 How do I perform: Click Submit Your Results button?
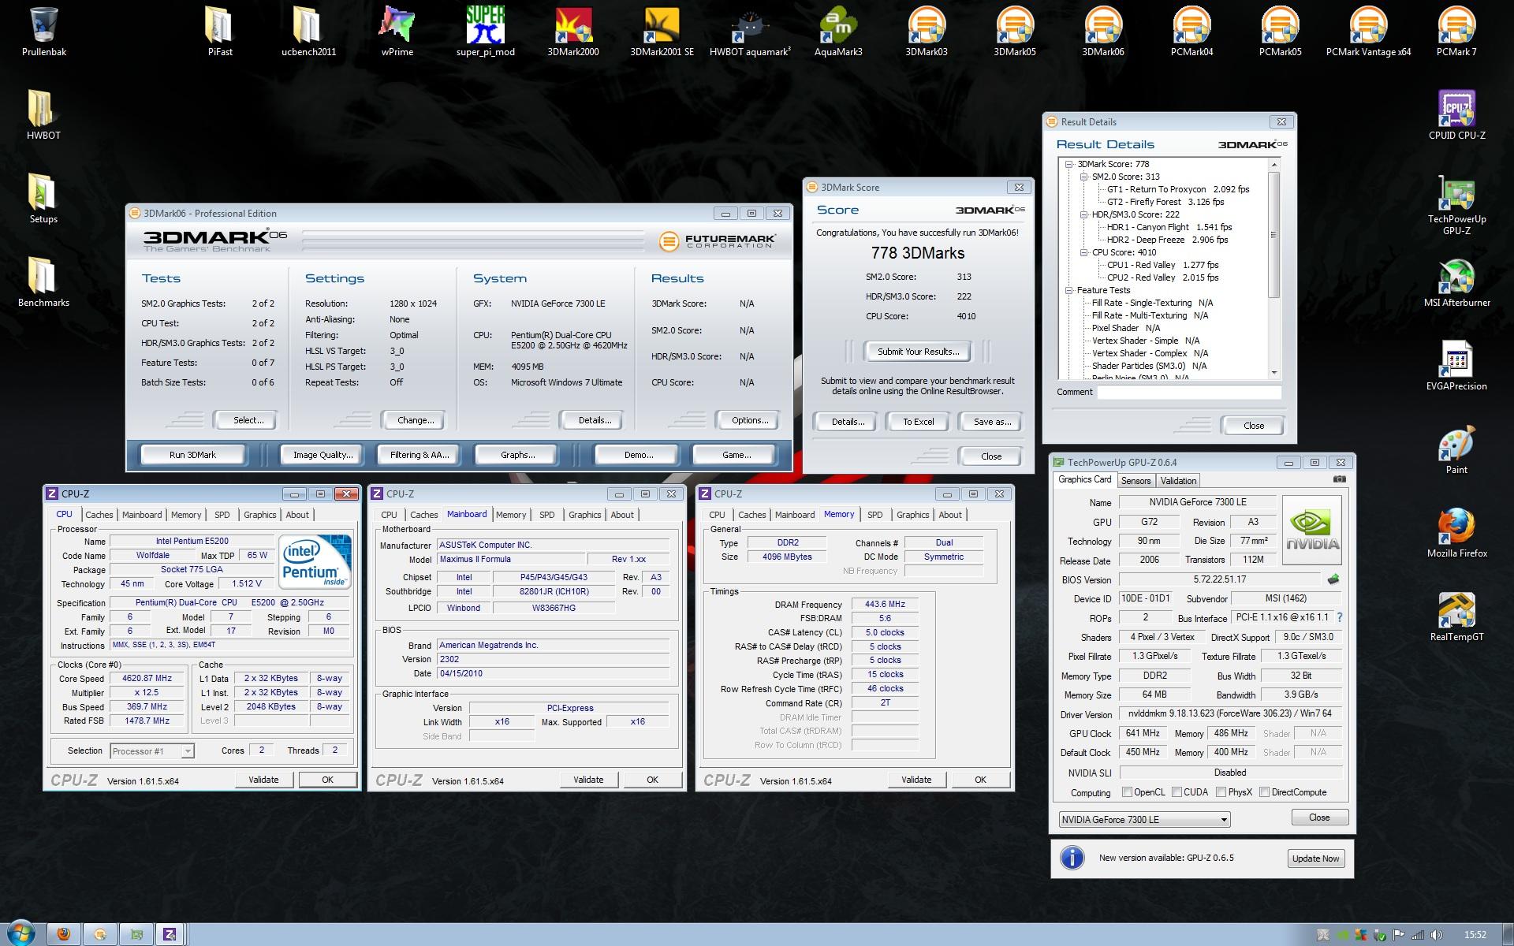click(918, 352)
